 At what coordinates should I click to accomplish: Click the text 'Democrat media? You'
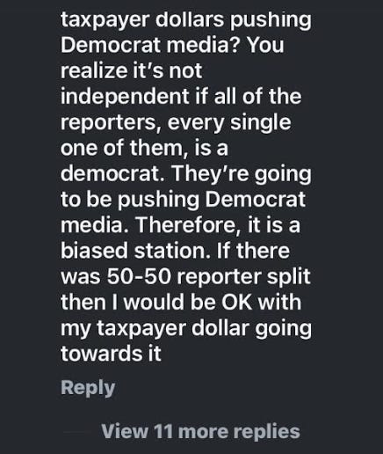point(172,45)
